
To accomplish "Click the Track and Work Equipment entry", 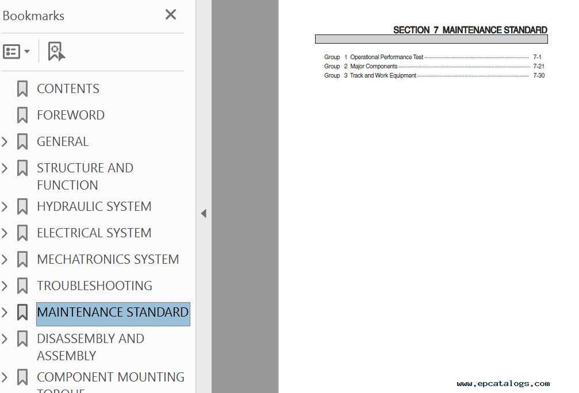I will pyautogui.click(x=383, y=75).
